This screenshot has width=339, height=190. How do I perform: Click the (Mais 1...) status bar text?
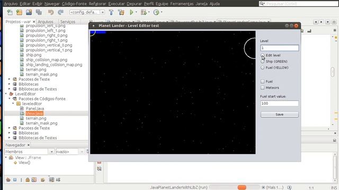click(274, 187)
